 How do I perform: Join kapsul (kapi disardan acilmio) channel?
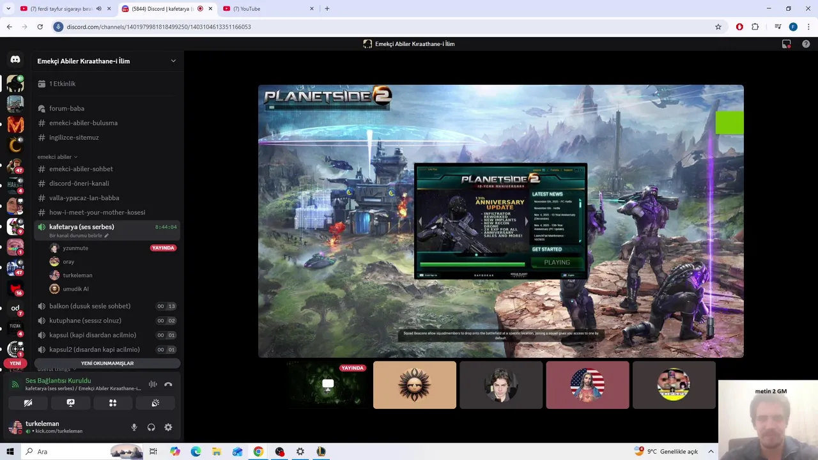pos(107,335)
